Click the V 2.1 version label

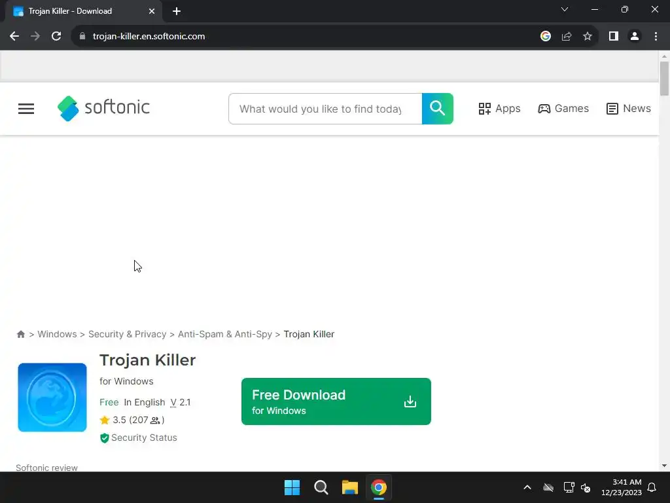pos(181,402)
